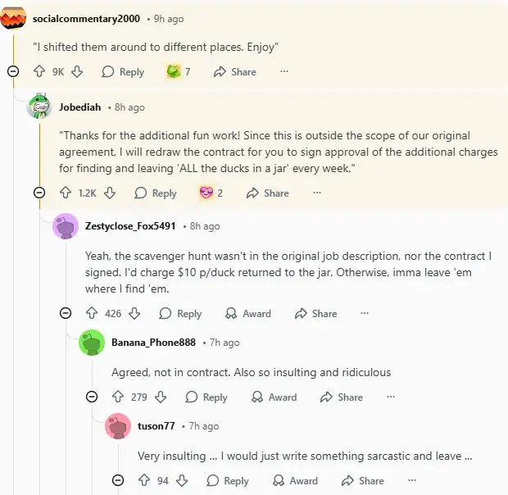Upvote Jobediah's comment
Screen dimensions: 508x495
point(66,193)
